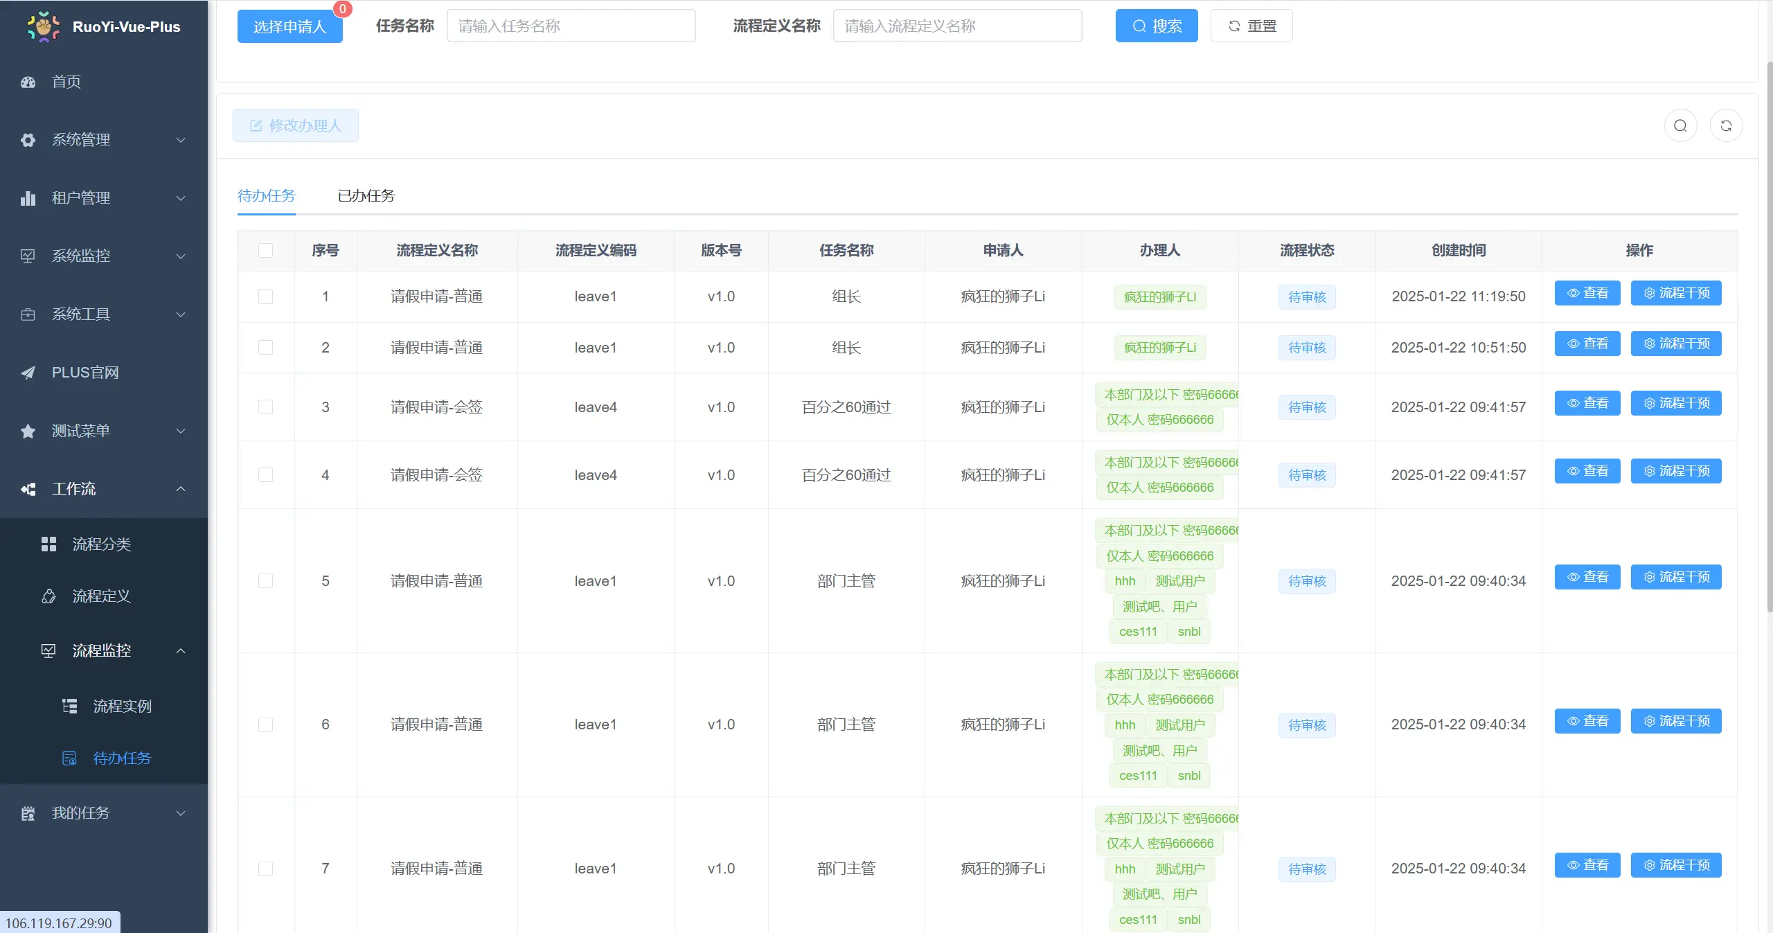The width and height of the screenshot is (1773, 933).
Task: Collapse the 工作流 menu chevron
Action: [181, 489]
